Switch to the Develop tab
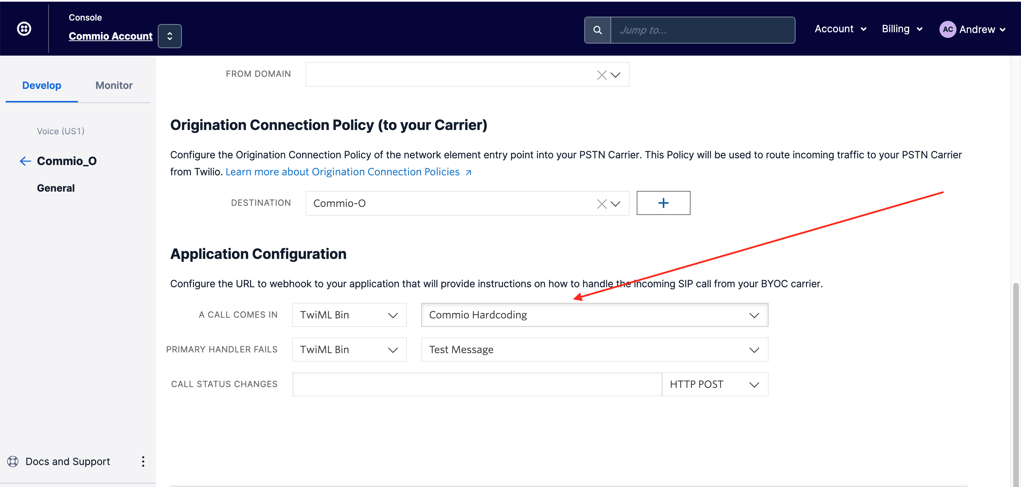Screen dimensions: 1021x487 [x=41, y=85]
